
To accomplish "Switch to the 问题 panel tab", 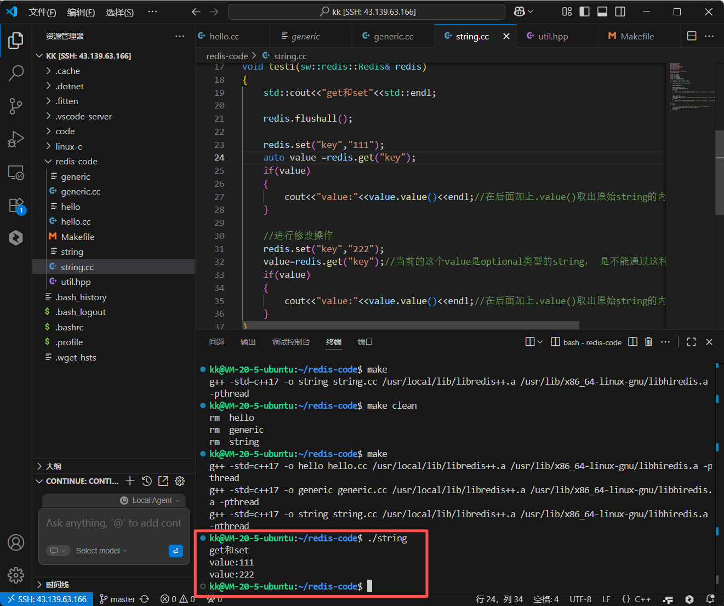I will (216, 342).
